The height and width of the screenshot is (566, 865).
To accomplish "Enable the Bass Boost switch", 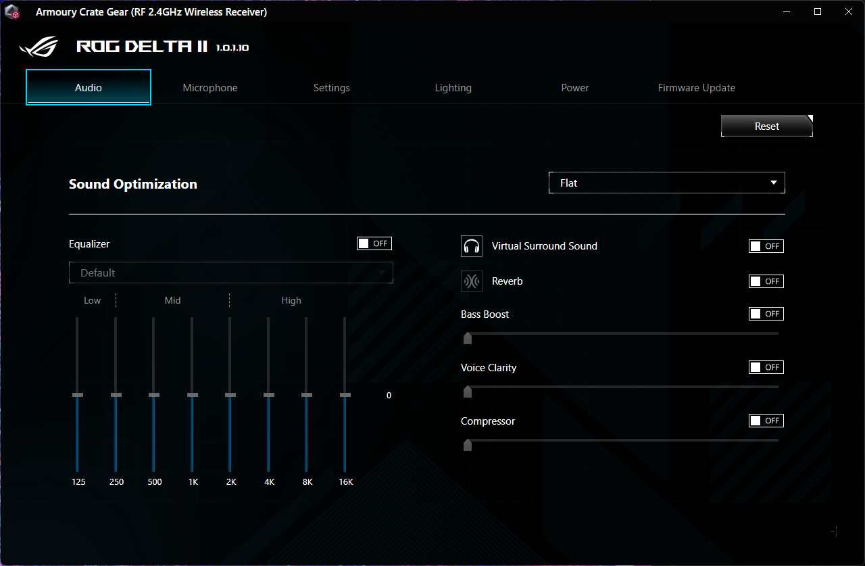I will tap(766, 314).
